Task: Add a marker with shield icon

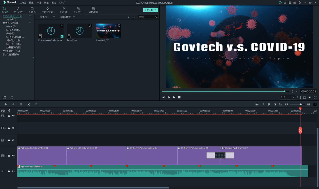Action: pos(263,104)
